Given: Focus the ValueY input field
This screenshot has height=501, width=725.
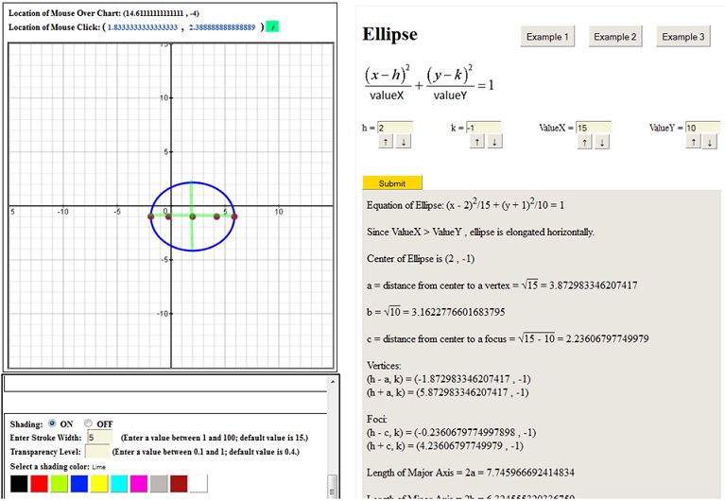Looking at the screenshot, I should tap(702, 128).
